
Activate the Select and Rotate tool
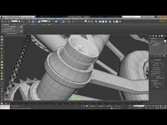point(36,22)
